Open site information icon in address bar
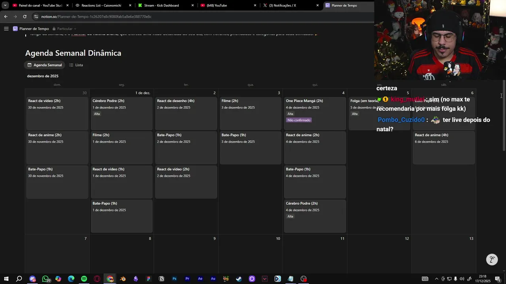506x284 pixels. click(x=36, y=17)
